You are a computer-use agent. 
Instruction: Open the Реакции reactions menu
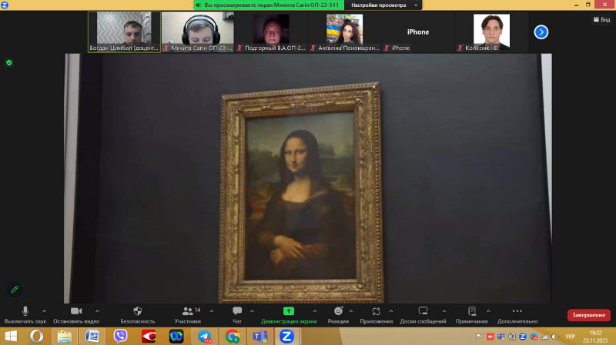(x=338, y=315)
